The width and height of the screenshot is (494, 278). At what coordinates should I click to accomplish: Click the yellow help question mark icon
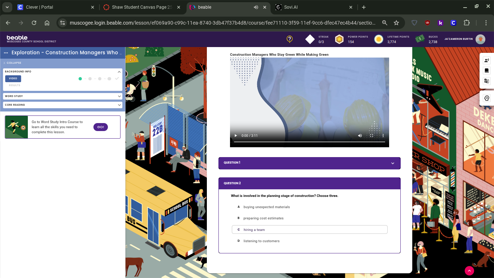(289, 39)
